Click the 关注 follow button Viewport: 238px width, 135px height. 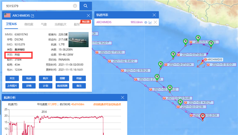pyautogui.click(x=12, y=79)
